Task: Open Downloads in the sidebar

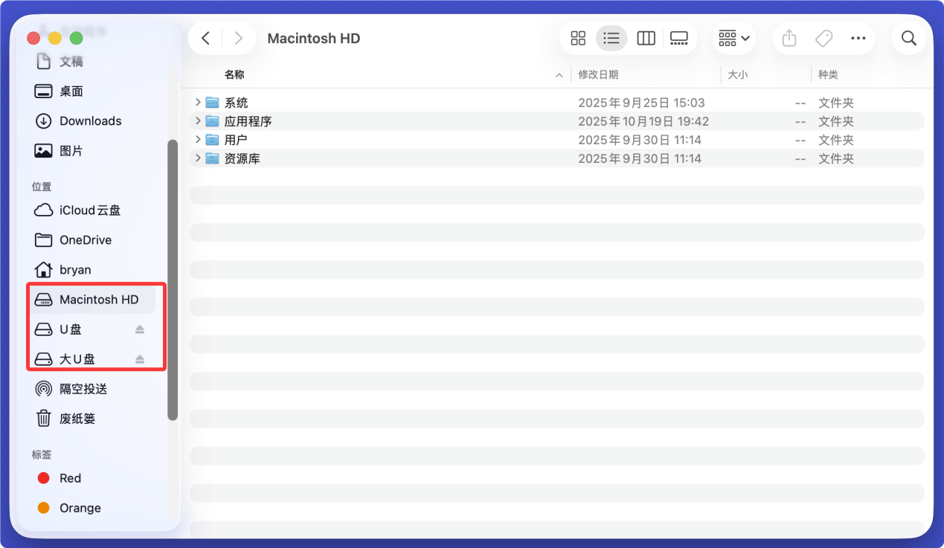Action: [x=90, y=121]
